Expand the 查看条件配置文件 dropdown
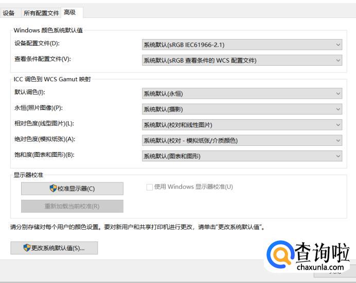This screenshot has width=356, height=283. [242, 60]
